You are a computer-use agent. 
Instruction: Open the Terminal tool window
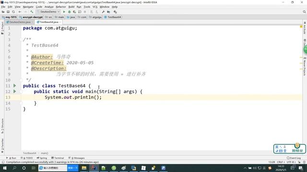pos(58,158)
